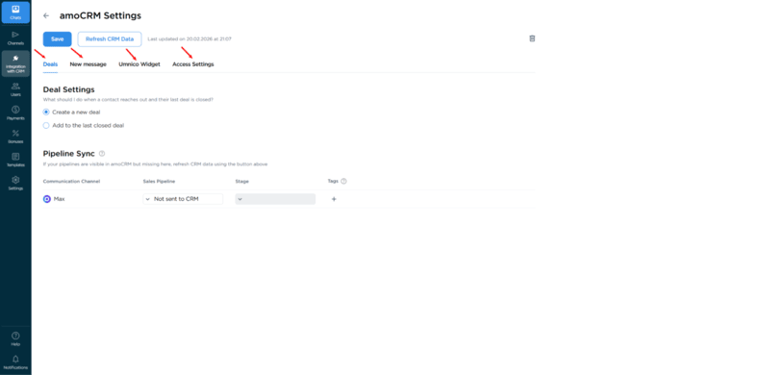Click the Pipeline Sync help icon

coord(102,154)
